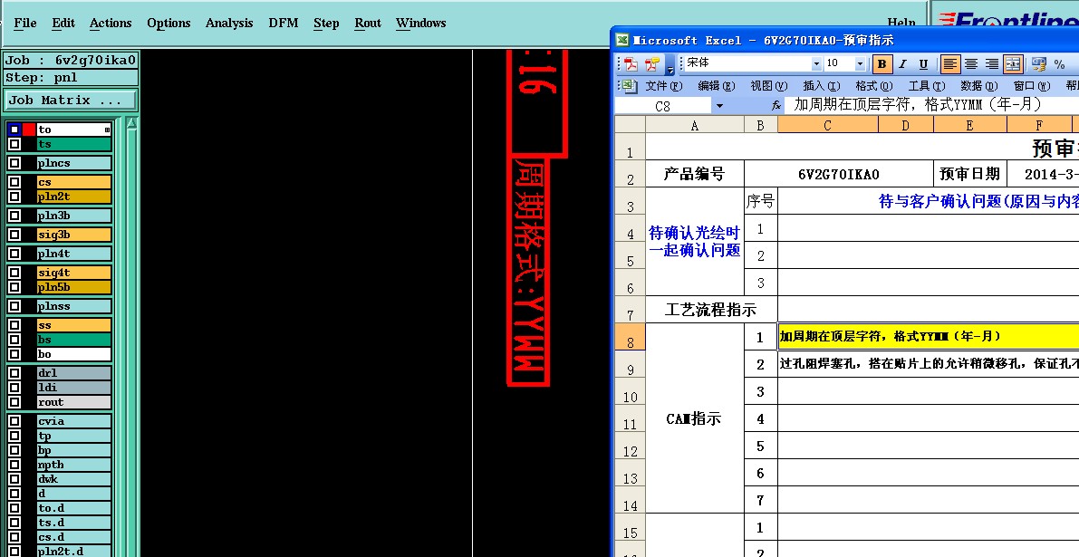Toggle display checkbox for layer to

point(14,130)
